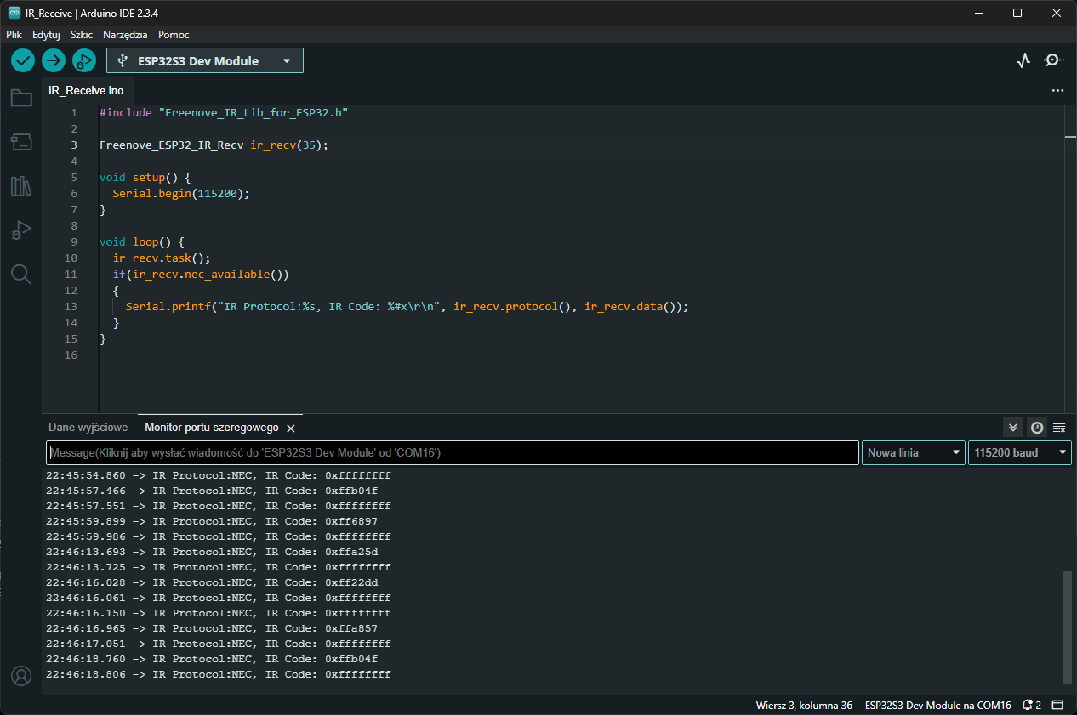Click the Serial.begin(115200) line
Viewport: 1077px width, 715px height.
(x=181, y=194)
